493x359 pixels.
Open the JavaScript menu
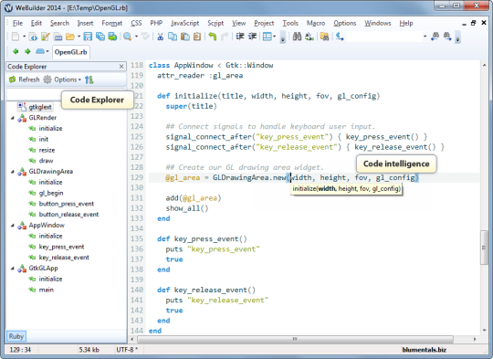(184, 23)
